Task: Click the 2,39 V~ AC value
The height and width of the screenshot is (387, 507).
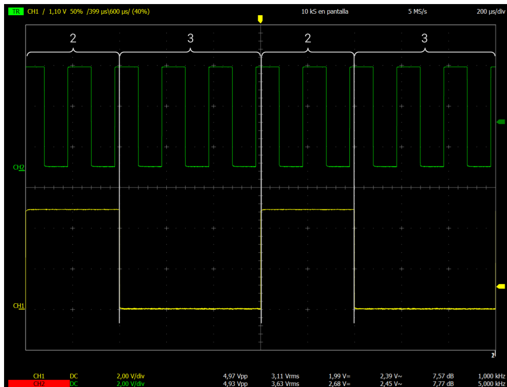Action: 391,376
